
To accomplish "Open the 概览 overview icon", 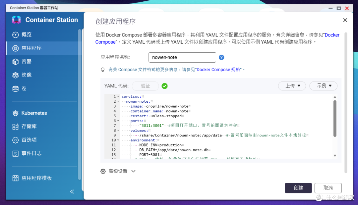I will tap(15, 35).
